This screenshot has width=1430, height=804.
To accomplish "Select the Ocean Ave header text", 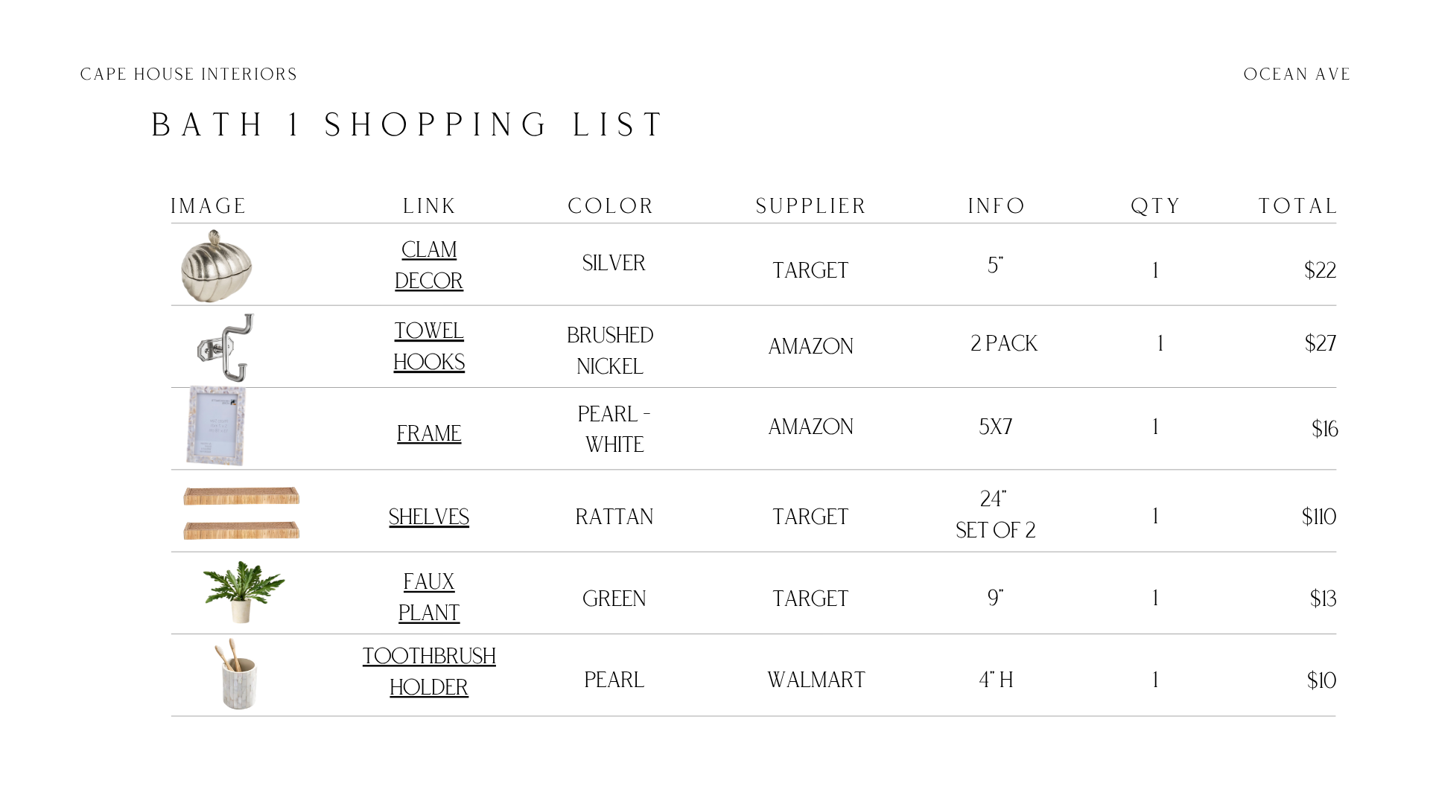I will [1297, 74].
